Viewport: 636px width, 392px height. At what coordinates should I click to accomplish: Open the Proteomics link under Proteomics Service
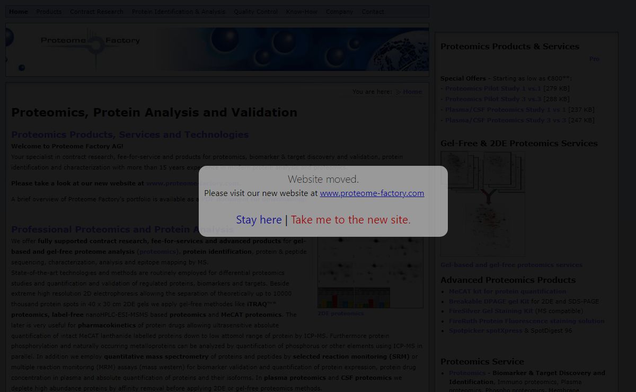(x=467, y=373)
